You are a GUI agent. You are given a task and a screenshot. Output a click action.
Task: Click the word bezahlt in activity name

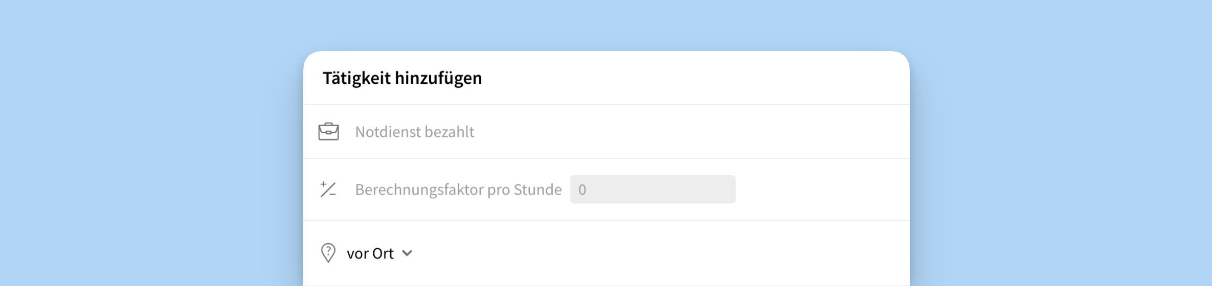coord(450,132)
